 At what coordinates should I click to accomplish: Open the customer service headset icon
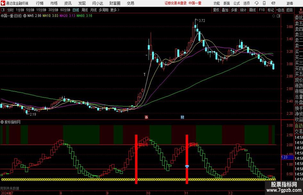click(x=257, y=3)
